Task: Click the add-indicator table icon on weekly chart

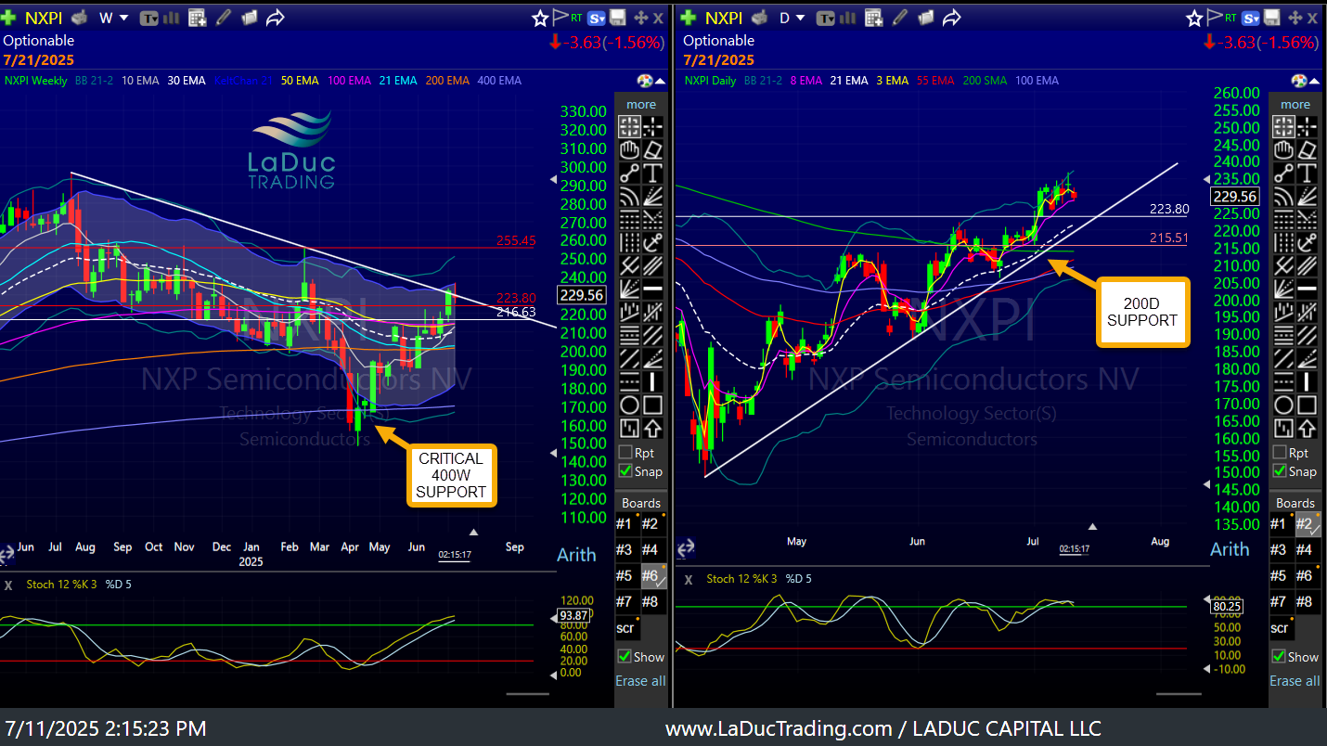Action: tap(197, 18)
